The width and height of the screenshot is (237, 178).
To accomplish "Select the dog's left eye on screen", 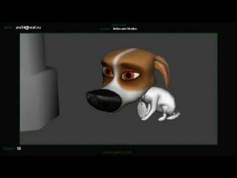I will [x=108, y=71].
